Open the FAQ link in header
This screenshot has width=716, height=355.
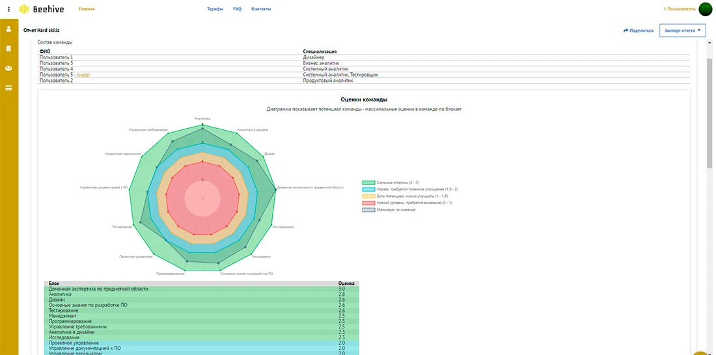click(x=237, y=9)
